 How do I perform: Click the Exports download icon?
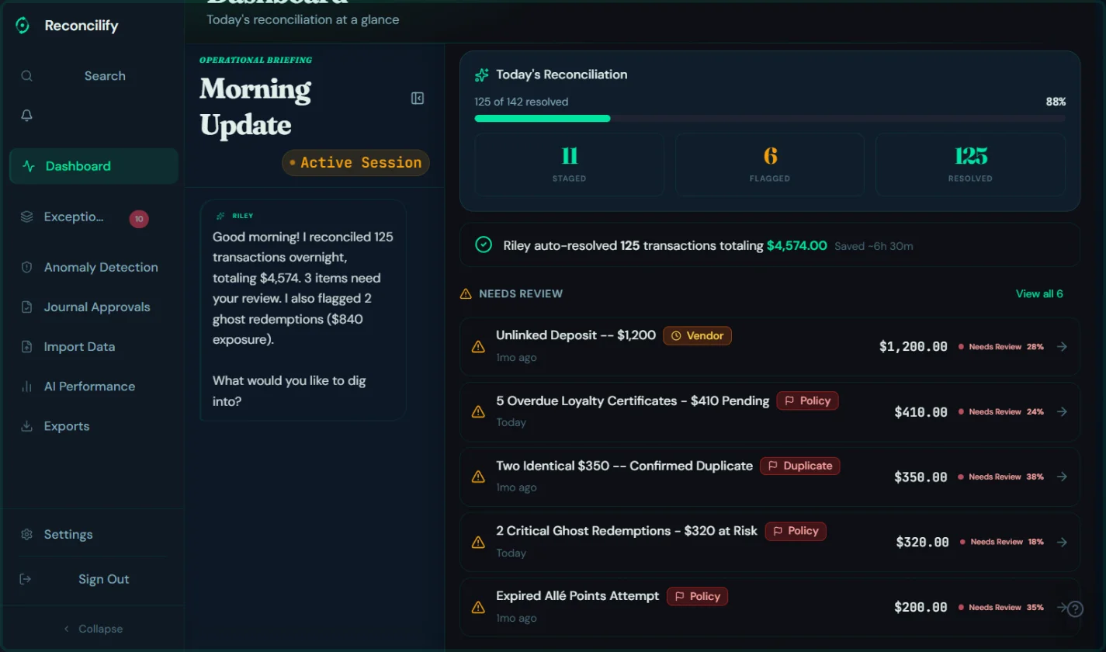26,425
